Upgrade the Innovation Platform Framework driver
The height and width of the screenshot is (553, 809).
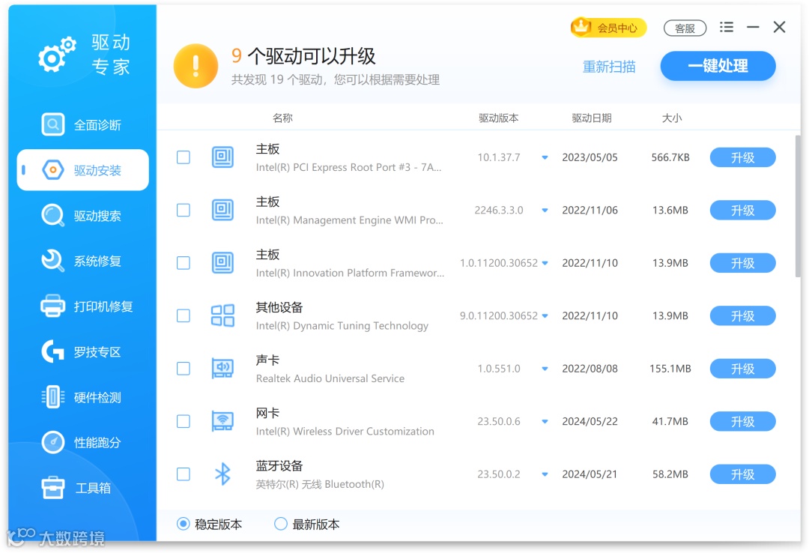click(742, 263)
